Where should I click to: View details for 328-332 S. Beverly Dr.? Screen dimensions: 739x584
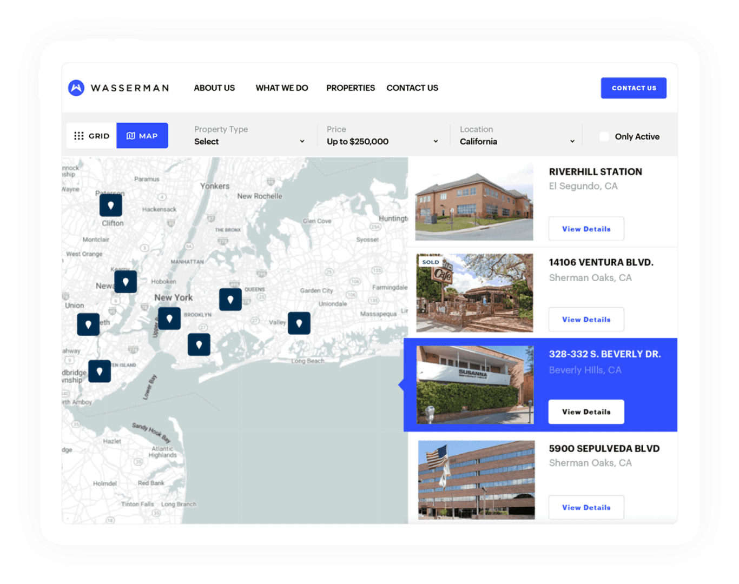pos(586,412)
